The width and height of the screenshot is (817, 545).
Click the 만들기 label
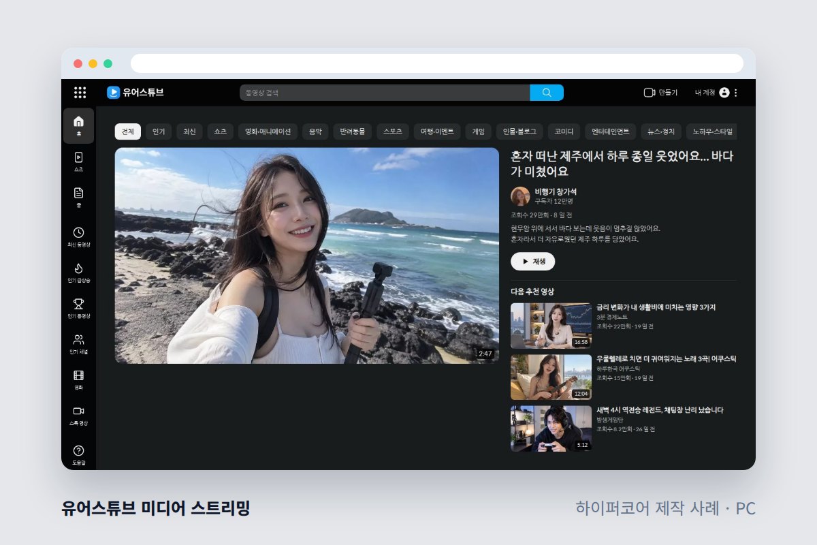pyautogui.click(x=668, y=93)
